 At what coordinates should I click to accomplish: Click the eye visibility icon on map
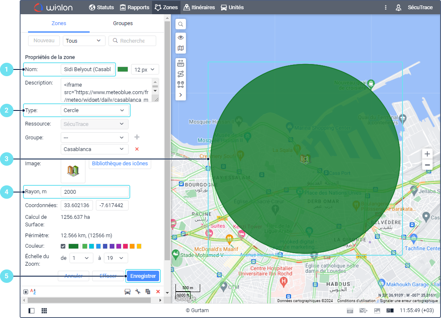181,38
